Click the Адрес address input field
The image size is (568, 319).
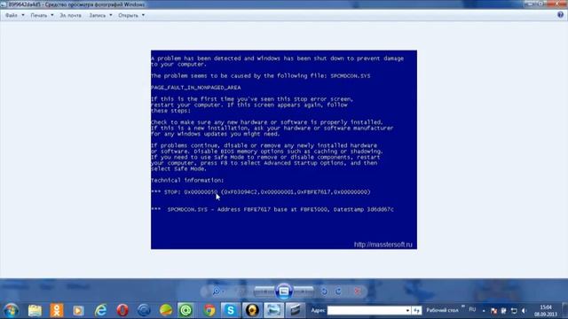(366, 310)
